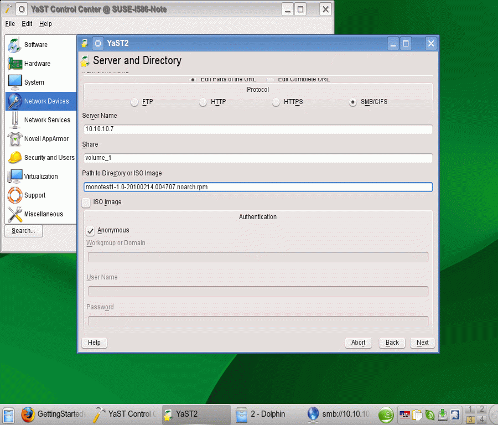
Task: Switch to the YaST2 taskbar entry
Action: 196,414
